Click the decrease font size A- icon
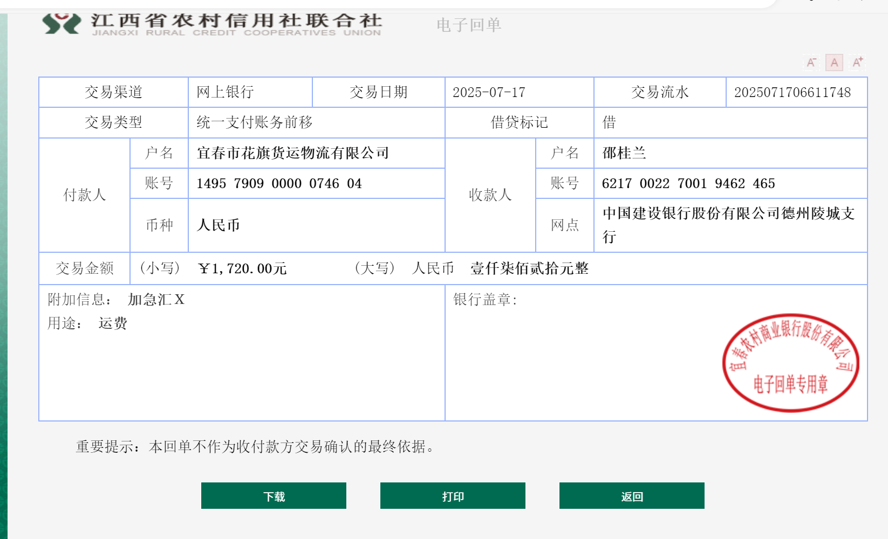Viewport: 888px width, 539px height. [x=811, y=63]
